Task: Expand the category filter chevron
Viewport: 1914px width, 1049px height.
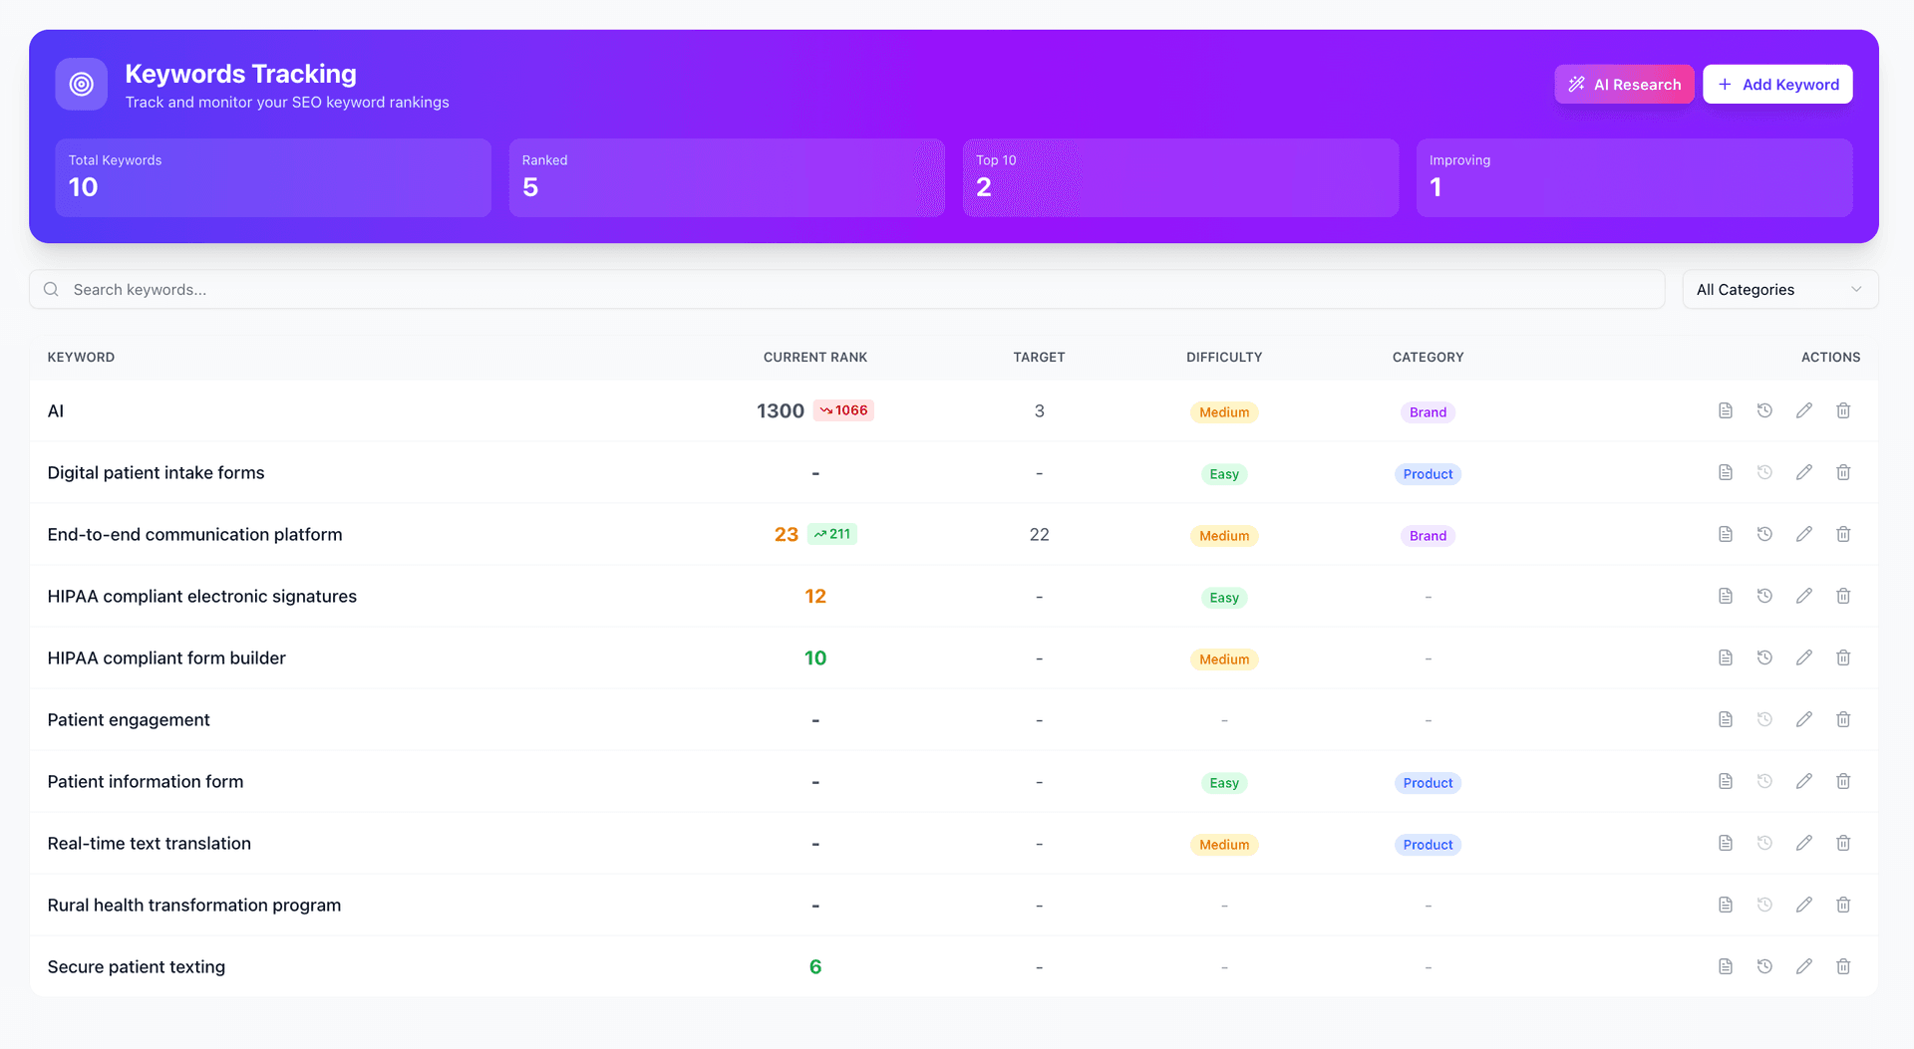Action: [1856, 289]
